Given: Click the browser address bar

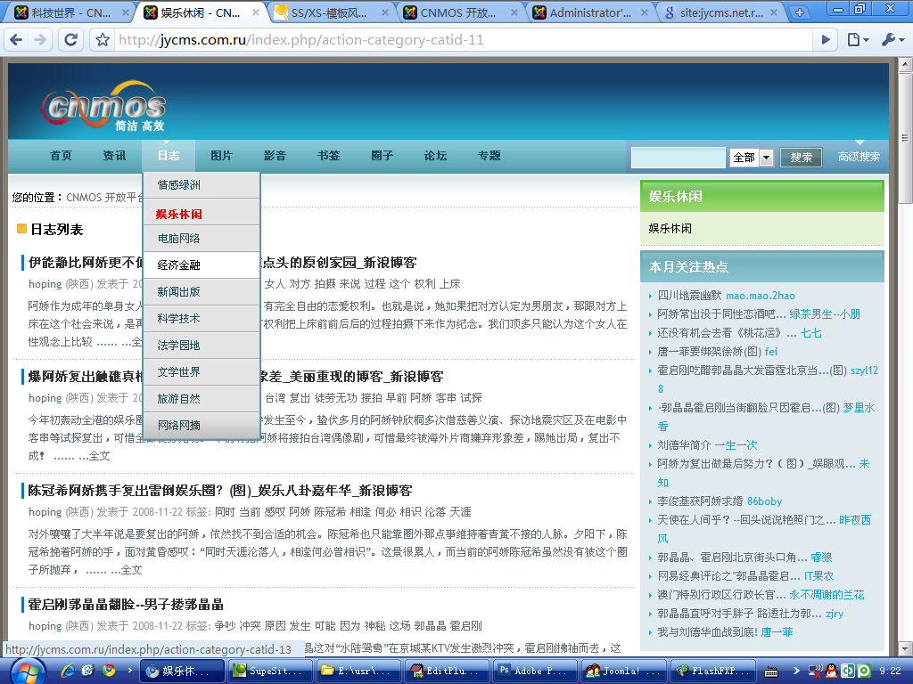Looking at the screenshot, I should coord(463,39).
